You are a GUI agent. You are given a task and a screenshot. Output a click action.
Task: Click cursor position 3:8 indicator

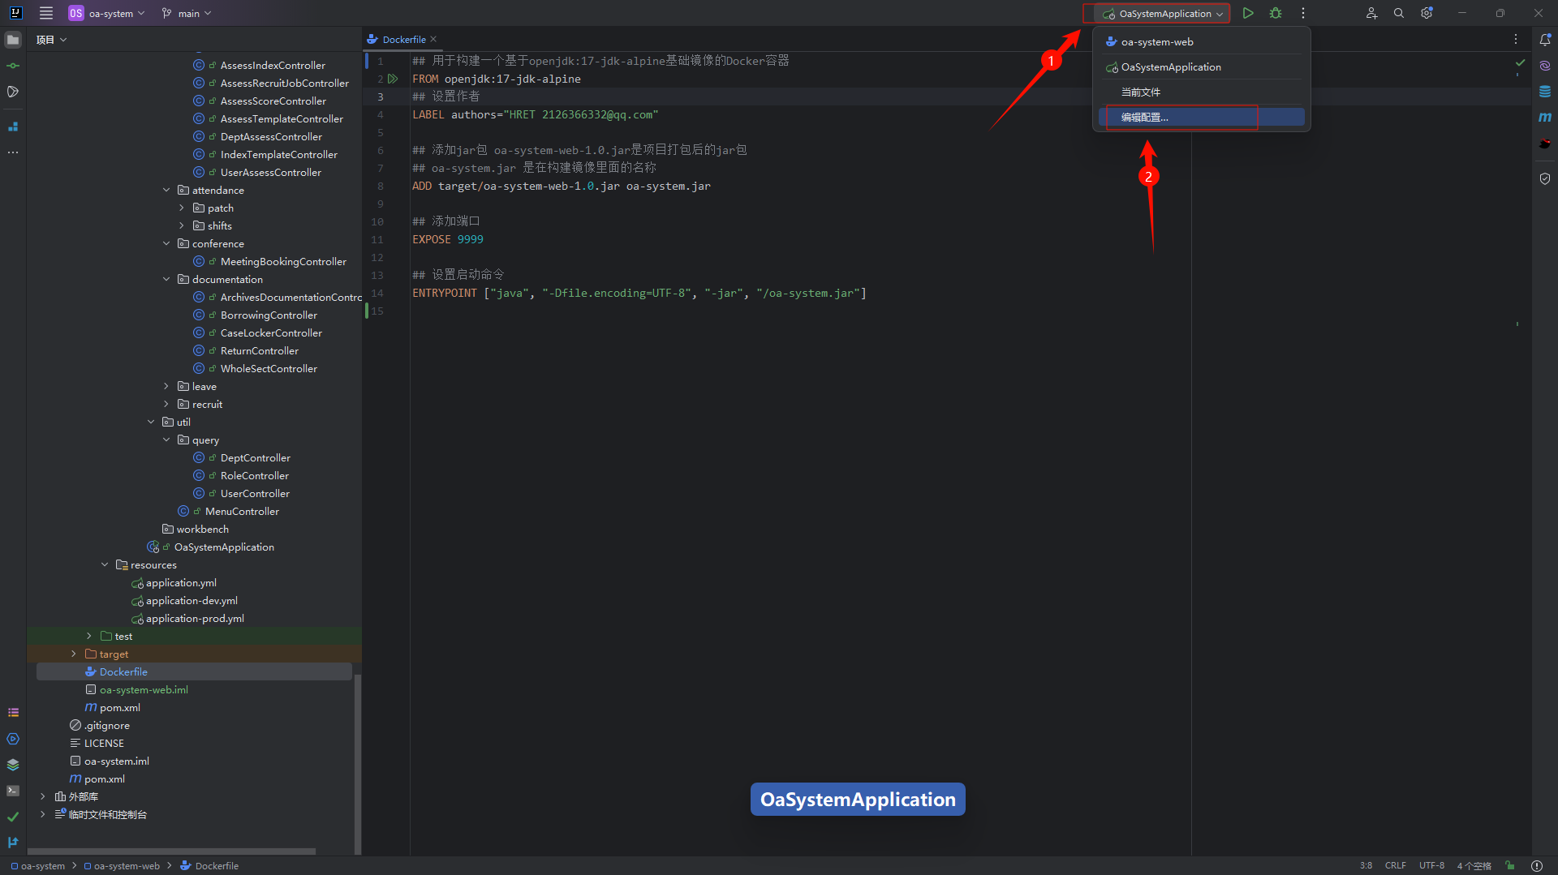pyautogui.click(x=1366, y=866)
